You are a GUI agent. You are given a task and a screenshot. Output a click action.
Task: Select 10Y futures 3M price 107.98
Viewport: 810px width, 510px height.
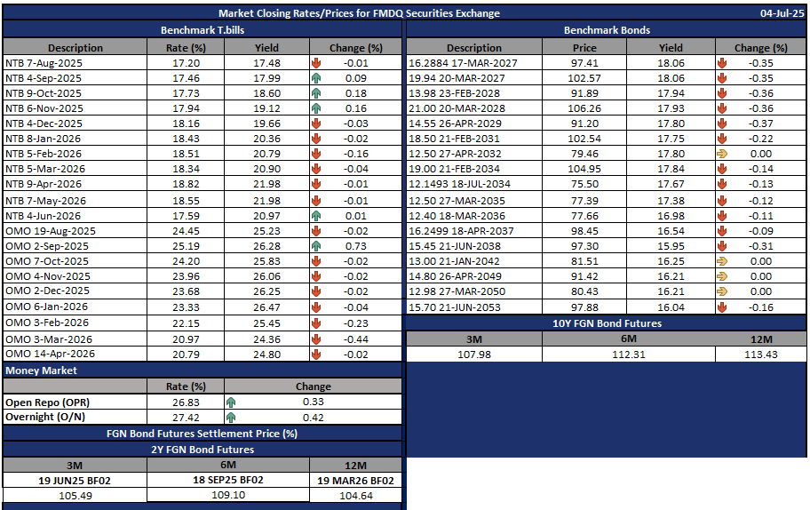pos(474,355)
